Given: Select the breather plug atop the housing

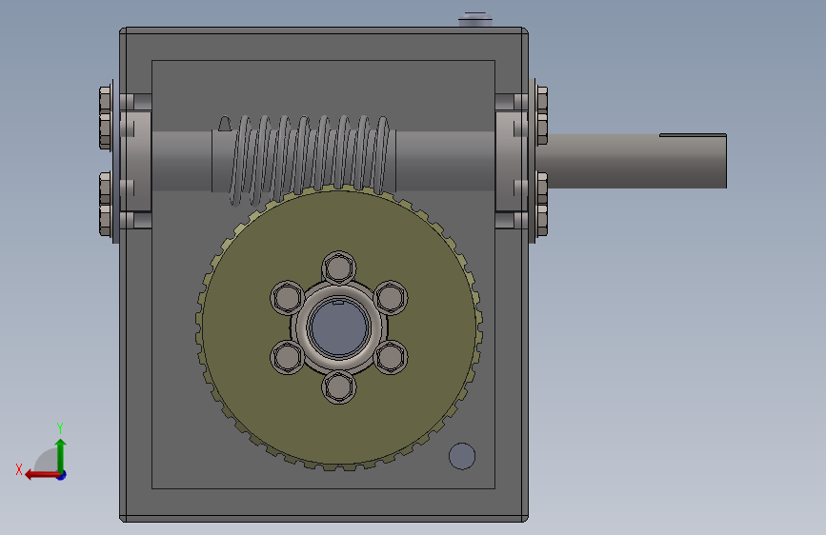Looking at the screenshot, I should (475, 19).
